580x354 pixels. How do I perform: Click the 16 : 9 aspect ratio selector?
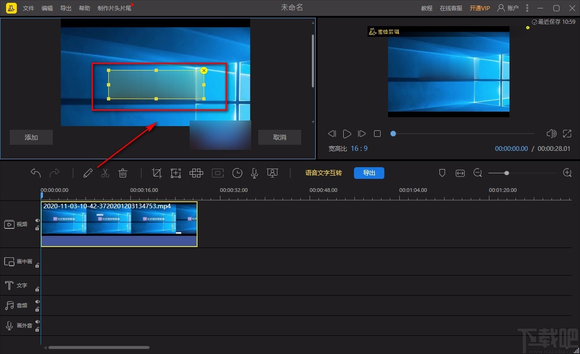tap(359, 149)
